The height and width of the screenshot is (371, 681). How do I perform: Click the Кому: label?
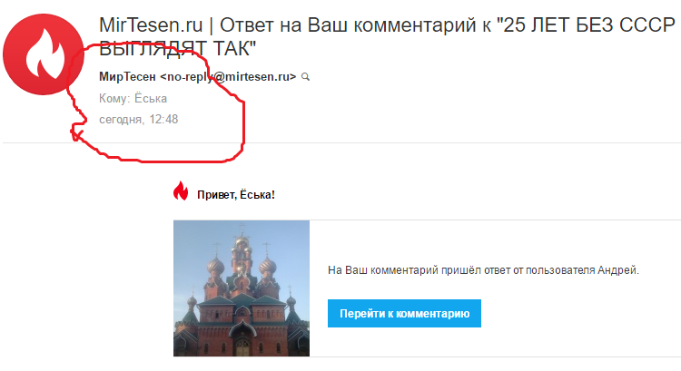114,99
